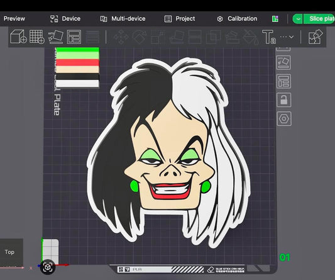Open the Assembly view puzzle icon

[316, 37]
